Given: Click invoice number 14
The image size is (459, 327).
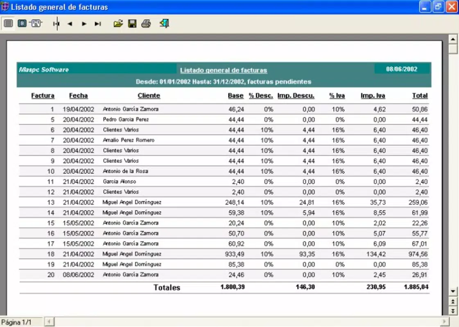Looking at the screenshot, I should 51,213.
